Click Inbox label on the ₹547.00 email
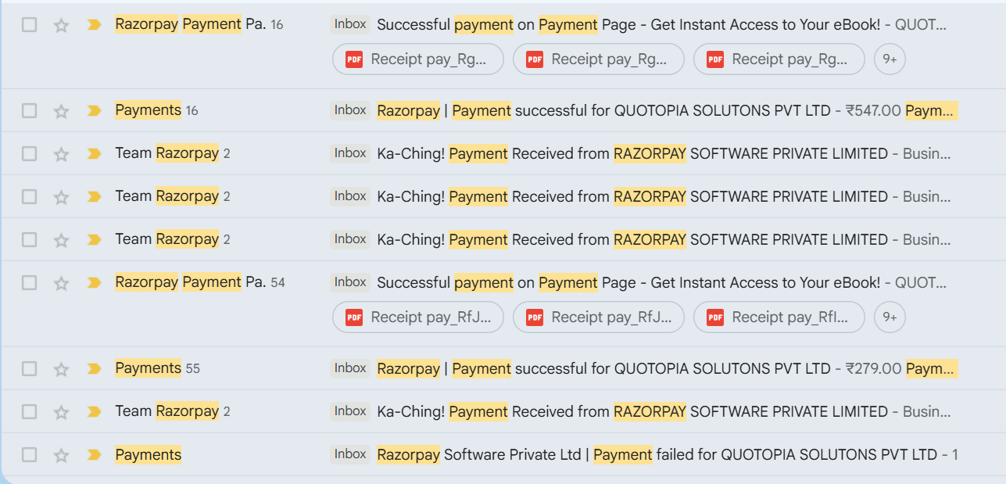Screen dimensions: 1006x484 pyautogui.click(x=350, y=110)
